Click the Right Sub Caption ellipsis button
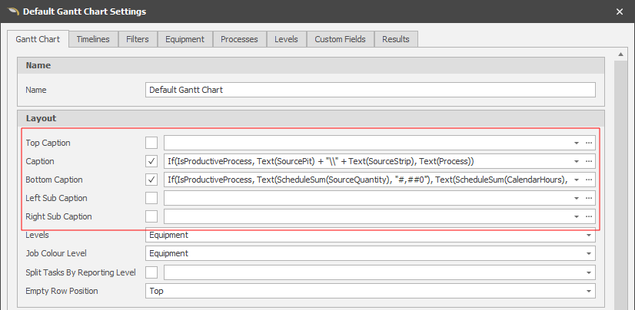Screen dimensions: 635x310 point(589,216)
